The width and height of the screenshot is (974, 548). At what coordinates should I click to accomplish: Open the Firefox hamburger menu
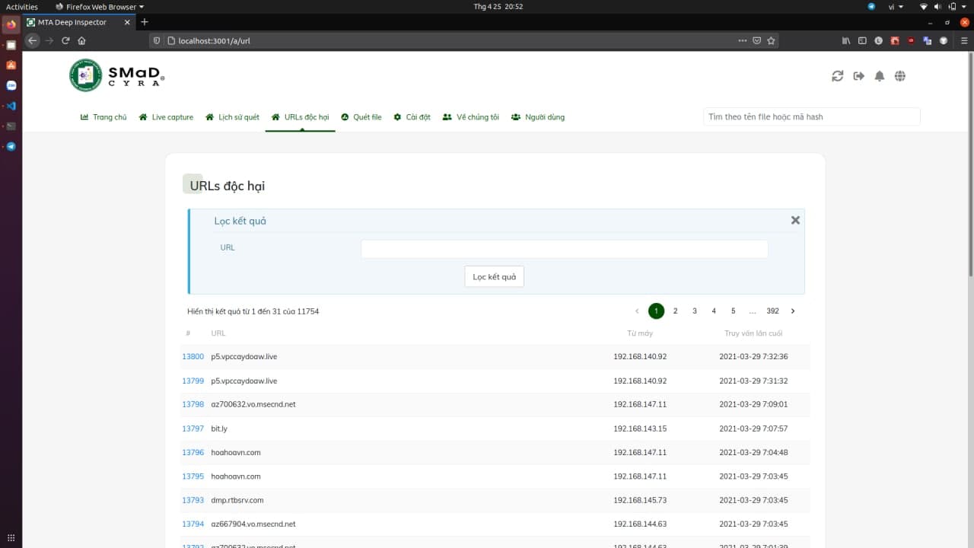point(964,40)
